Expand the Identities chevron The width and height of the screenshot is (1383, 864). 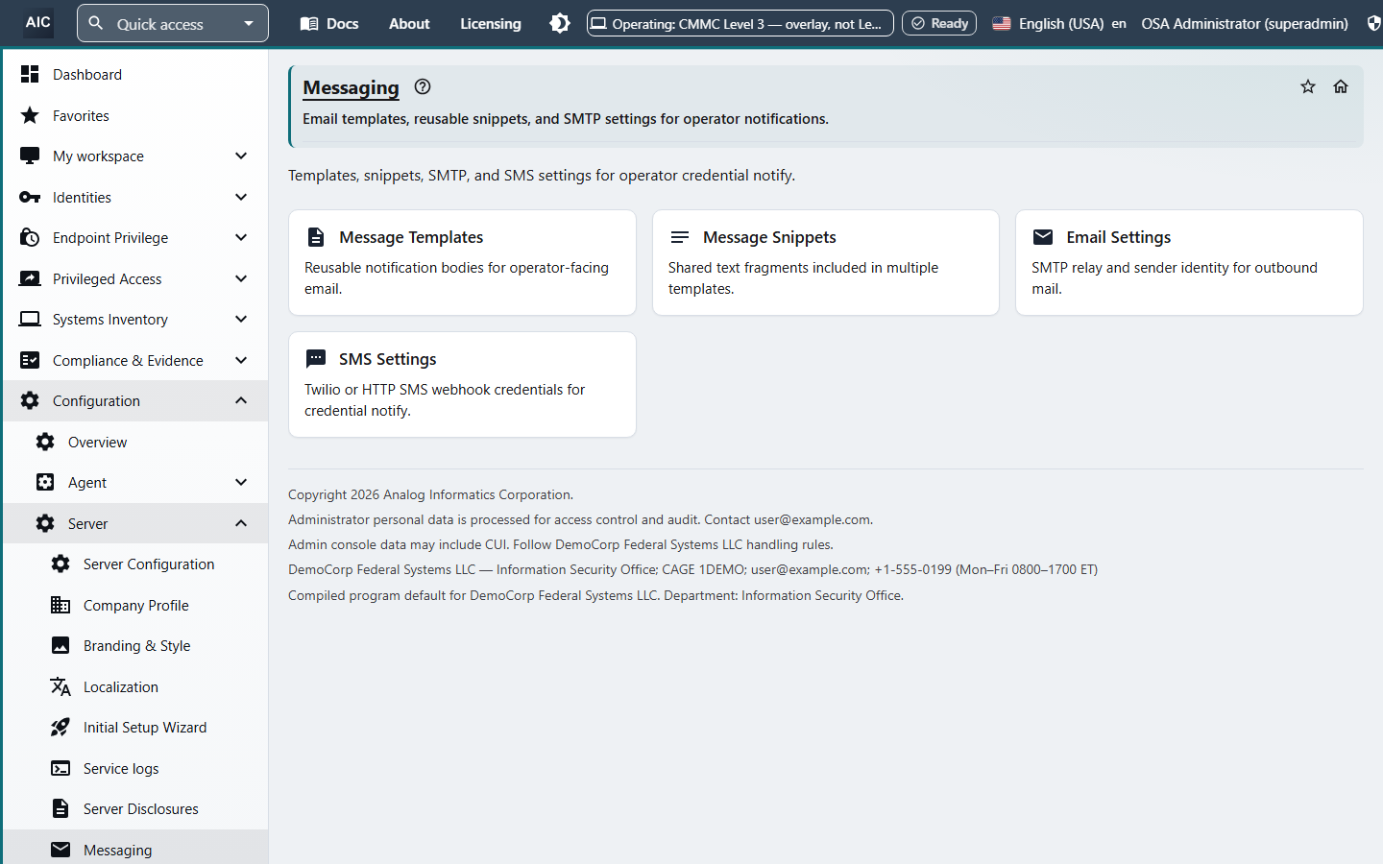pyautogui.click(x=241, y=197)
